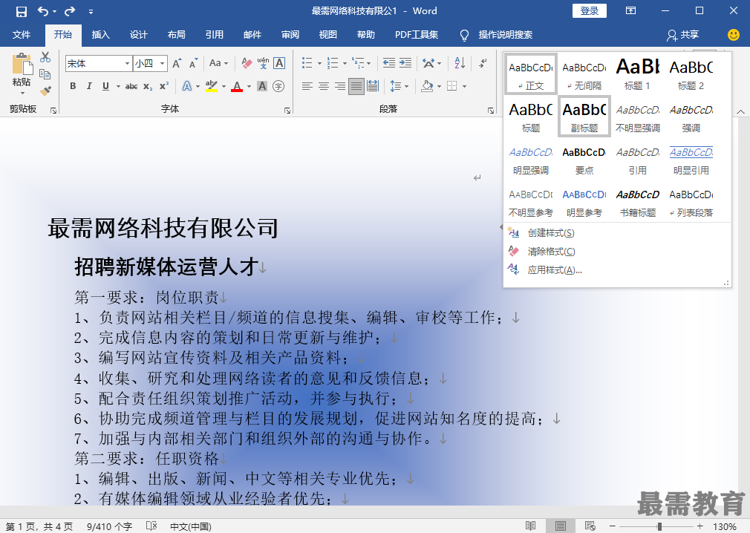Click the Cut scissors icon
This screenshot has width=750, height=533.
[x=45, y=57]
